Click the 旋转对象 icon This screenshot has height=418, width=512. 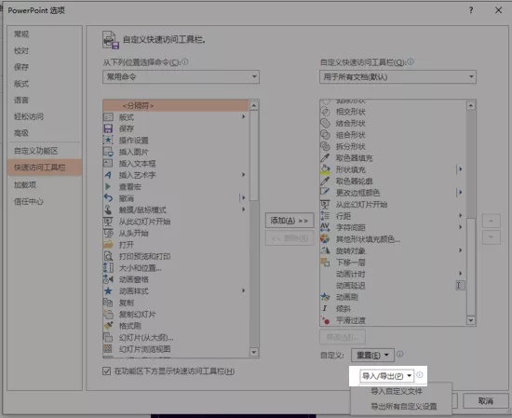(325, 250)
